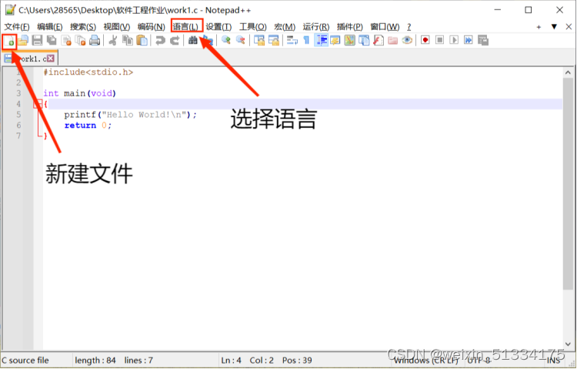Open the Document Map panel icon

point(349,40)
